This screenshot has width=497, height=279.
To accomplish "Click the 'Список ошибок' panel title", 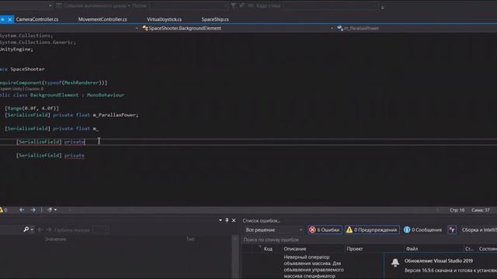I will coord(261,220).
